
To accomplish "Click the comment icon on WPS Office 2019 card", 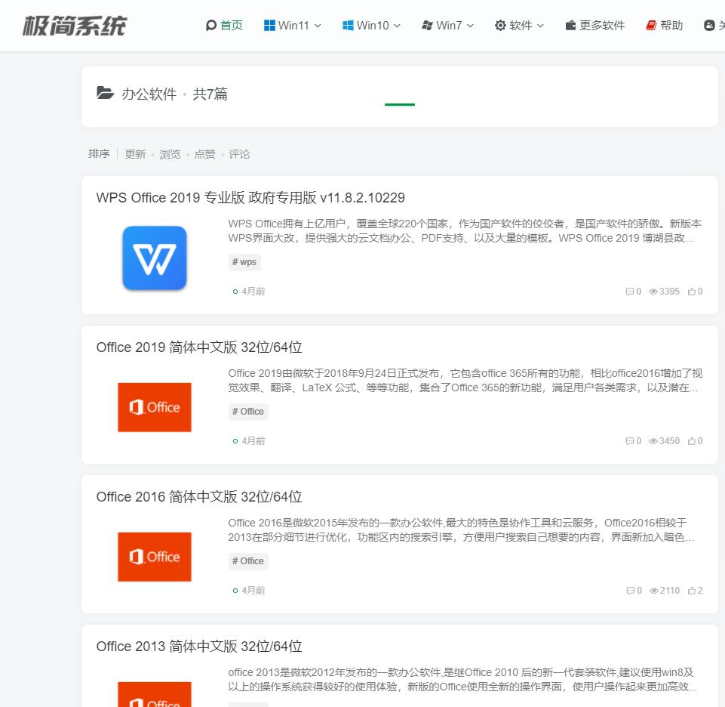I will pos(630,291).
